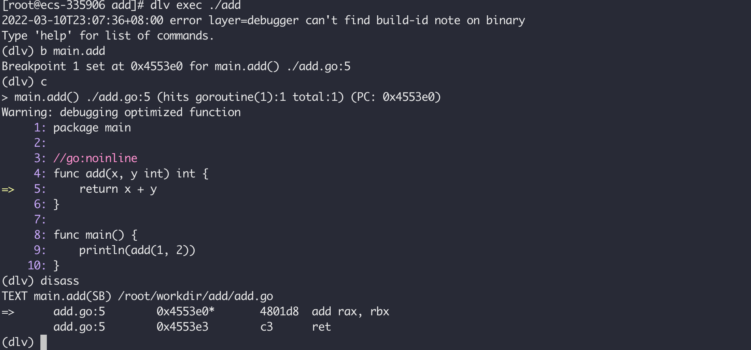The height and width of the screenshot is (350, 751).
Task: Click the arrow marker in the disassembly output
Action: 8,312
